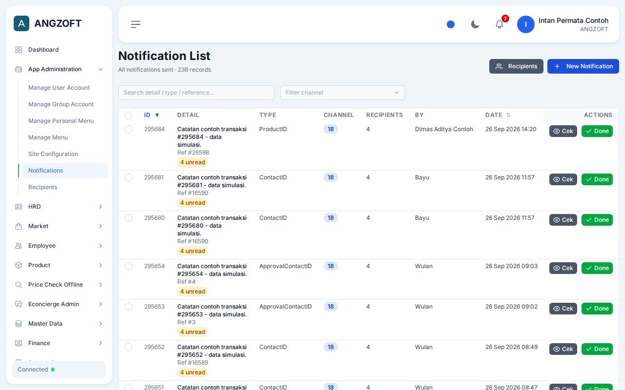Collapse the App Administration chevron
Image resolution: width=625 pixels, height=390 pixels.
tap(101, 69)
